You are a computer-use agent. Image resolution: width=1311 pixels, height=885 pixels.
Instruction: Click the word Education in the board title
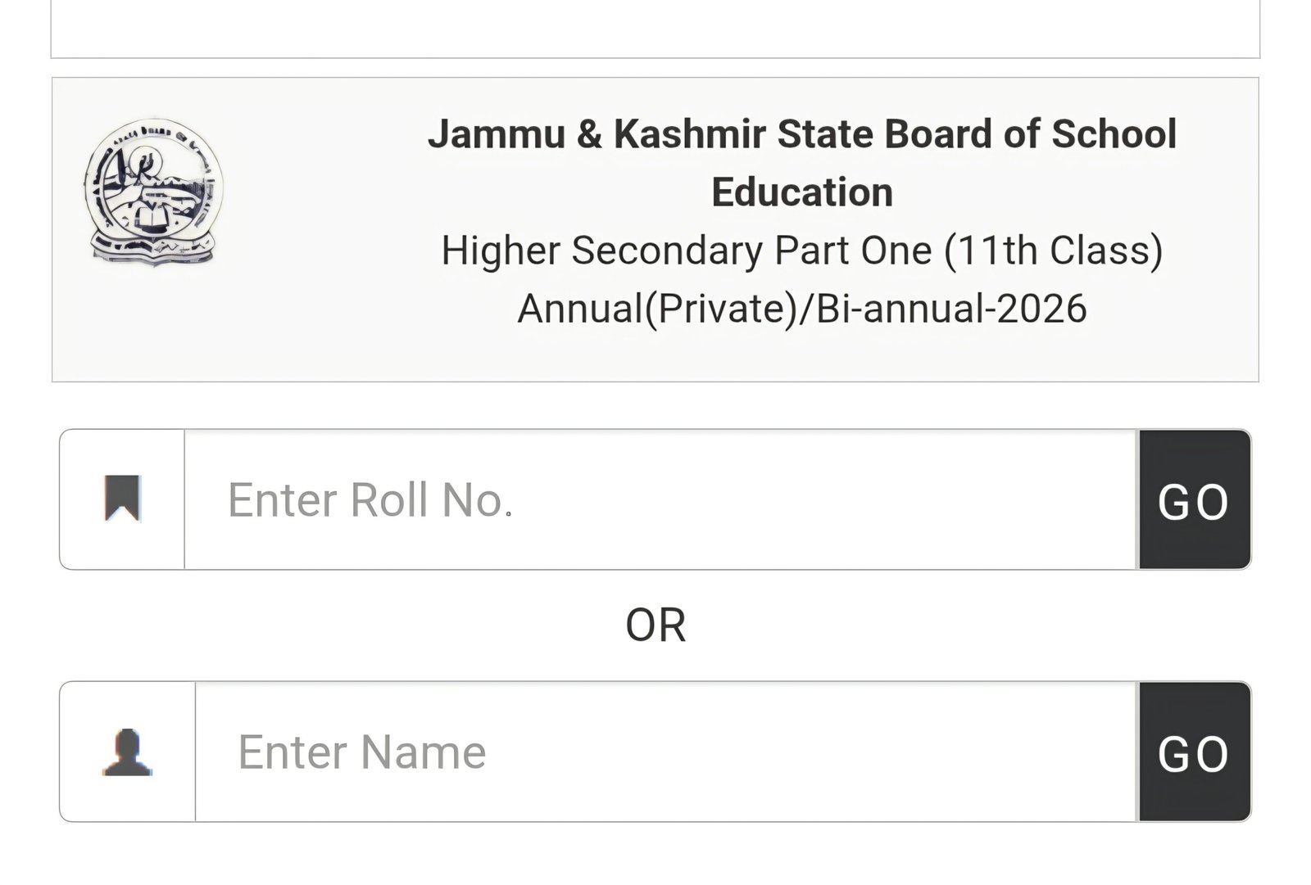tap(802, 192)
